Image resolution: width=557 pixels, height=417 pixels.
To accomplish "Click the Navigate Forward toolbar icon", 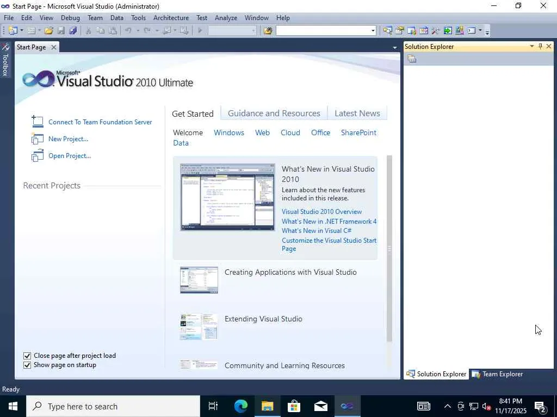I will (184, 30).
